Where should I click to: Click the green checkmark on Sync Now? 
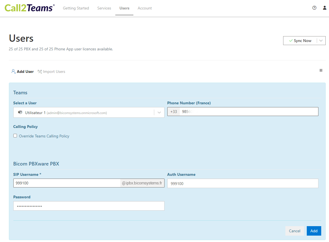tap(291, 41)
